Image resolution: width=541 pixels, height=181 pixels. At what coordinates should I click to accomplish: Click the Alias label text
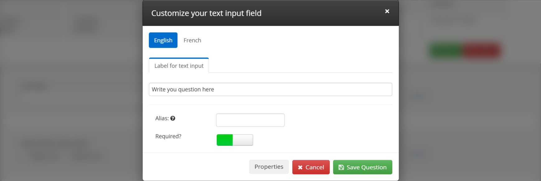(x=162, y=118)
